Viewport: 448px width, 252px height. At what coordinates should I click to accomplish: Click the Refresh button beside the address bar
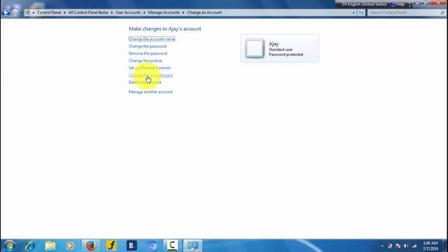click(361, 13)
